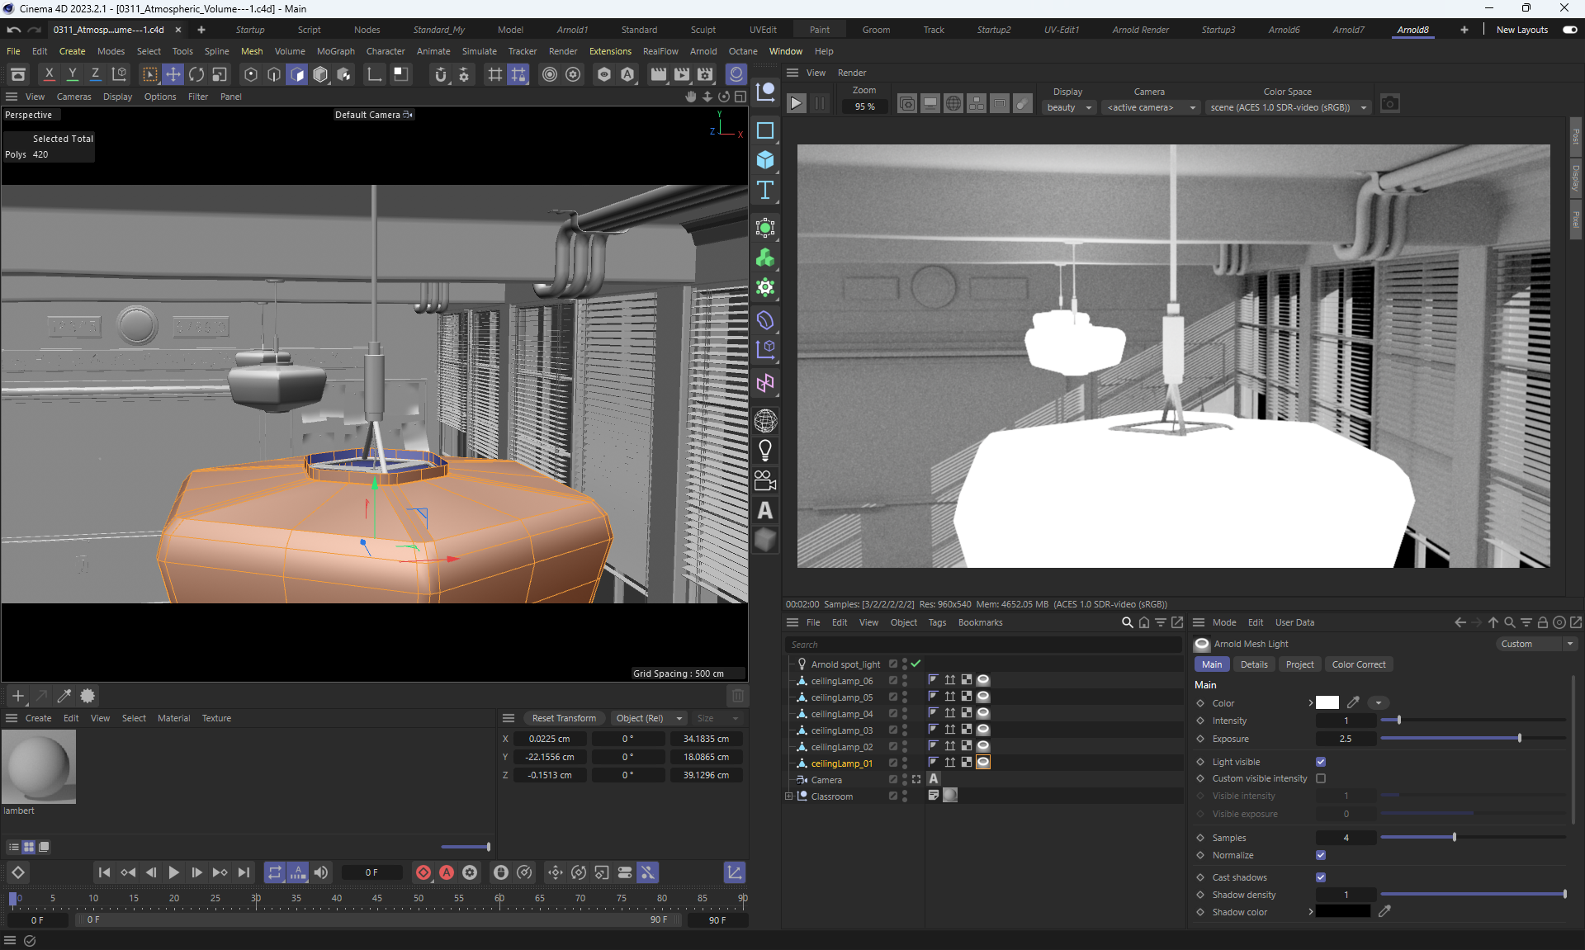Click the white Color swatch

pyautogui.click(x=1327, y=703)
